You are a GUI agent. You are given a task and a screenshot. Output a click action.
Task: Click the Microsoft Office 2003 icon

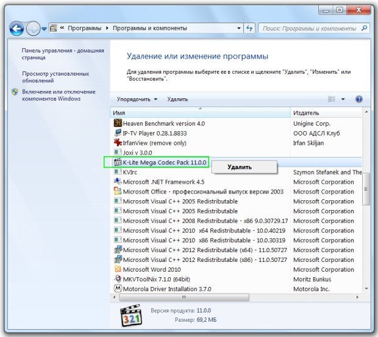coord(118,191)
